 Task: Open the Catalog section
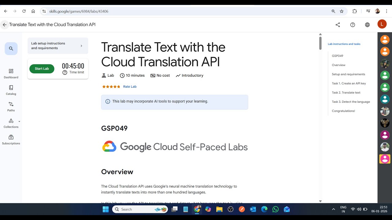click(x=11, y=90)
